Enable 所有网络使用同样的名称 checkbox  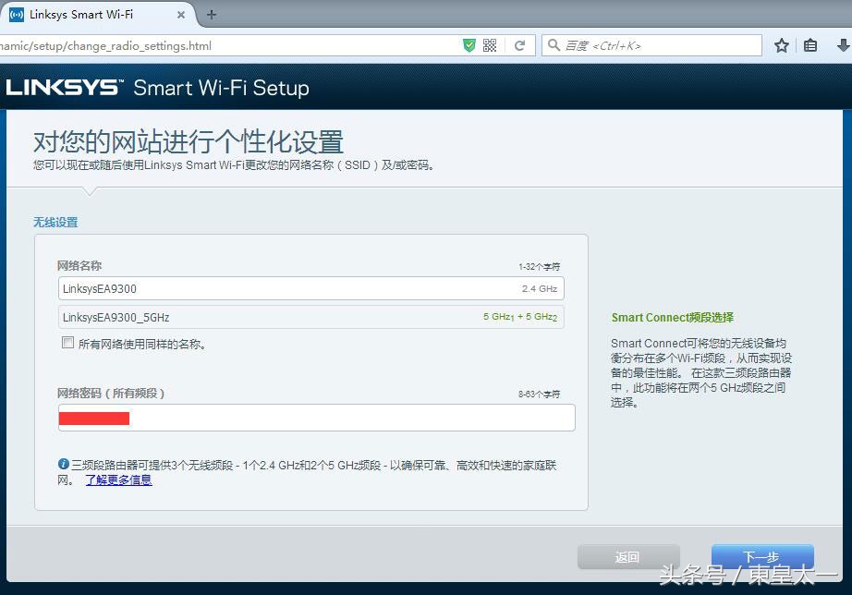[x=67, y=342]
